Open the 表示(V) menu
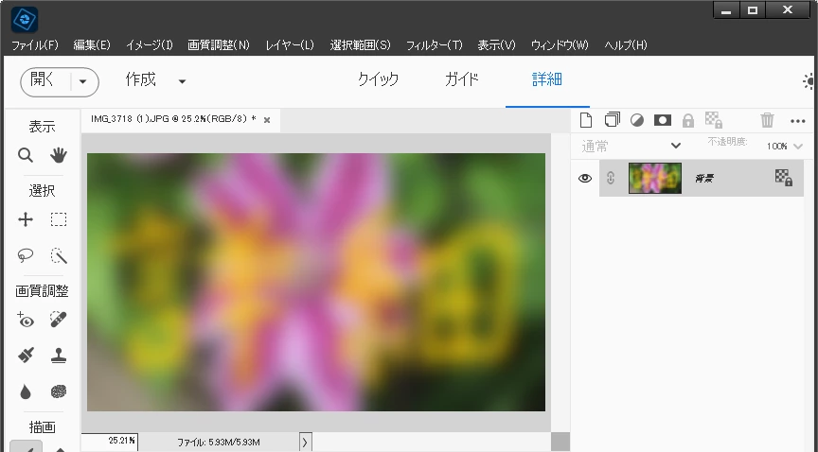Viewport: 818px width, 452px height. click(496, 45)
